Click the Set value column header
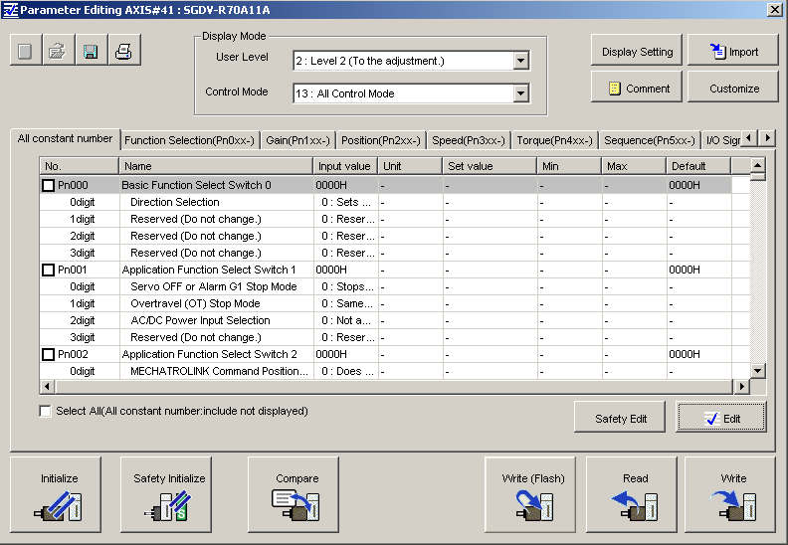The image size is (788, 545). click(x=490, y=166)
